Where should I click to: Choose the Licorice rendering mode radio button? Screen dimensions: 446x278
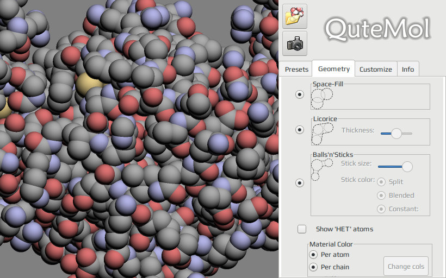click(300, 130)
